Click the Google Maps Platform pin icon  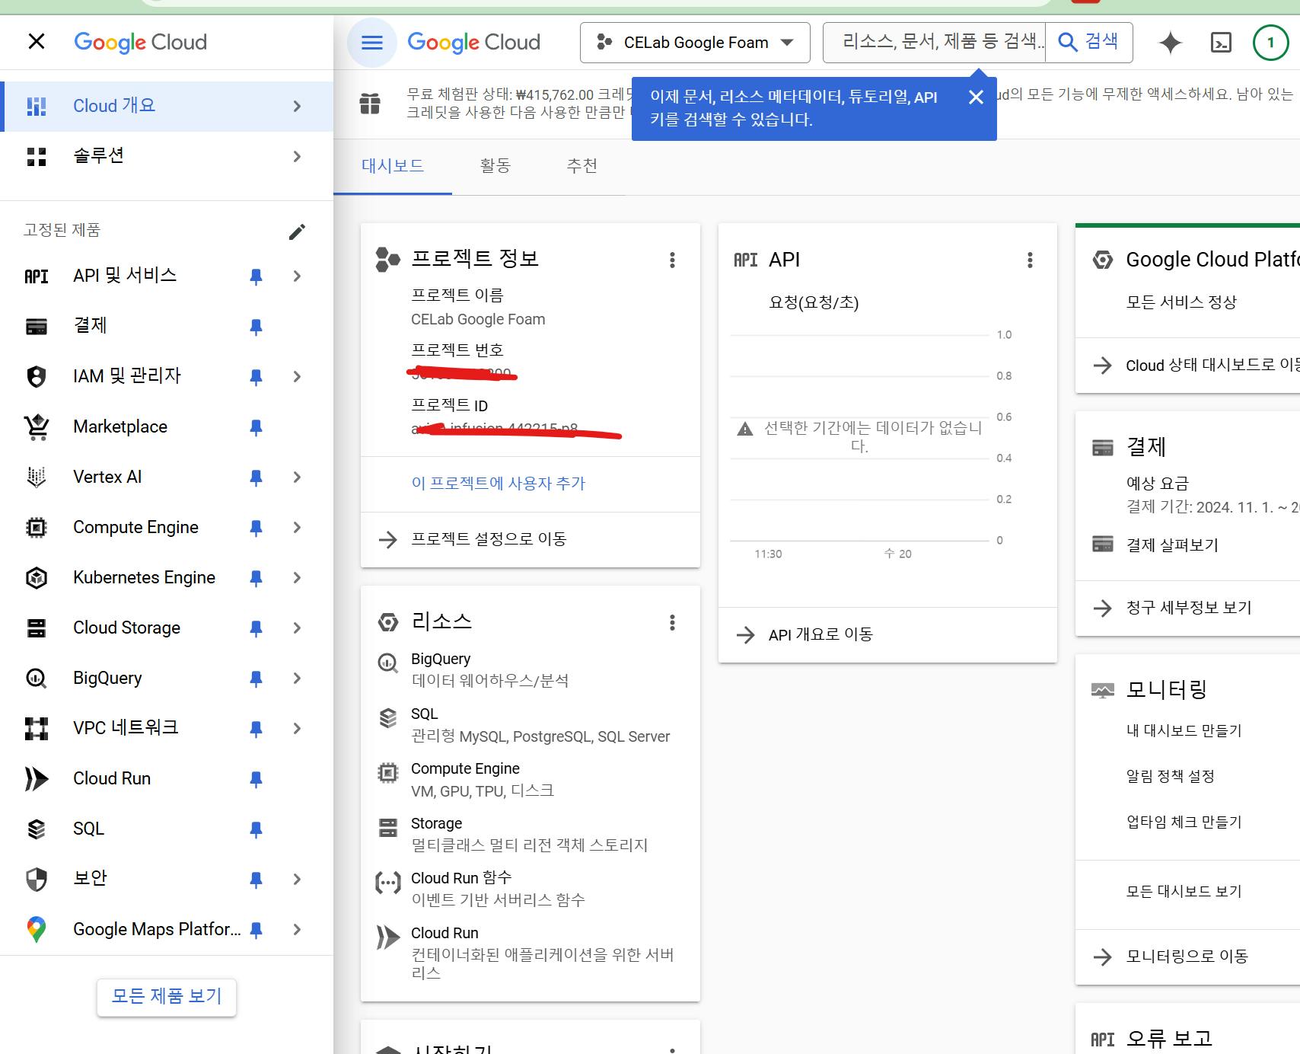[37, 930]
